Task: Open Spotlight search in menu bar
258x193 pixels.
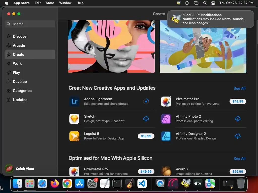Action: click(x=205, y=3)
